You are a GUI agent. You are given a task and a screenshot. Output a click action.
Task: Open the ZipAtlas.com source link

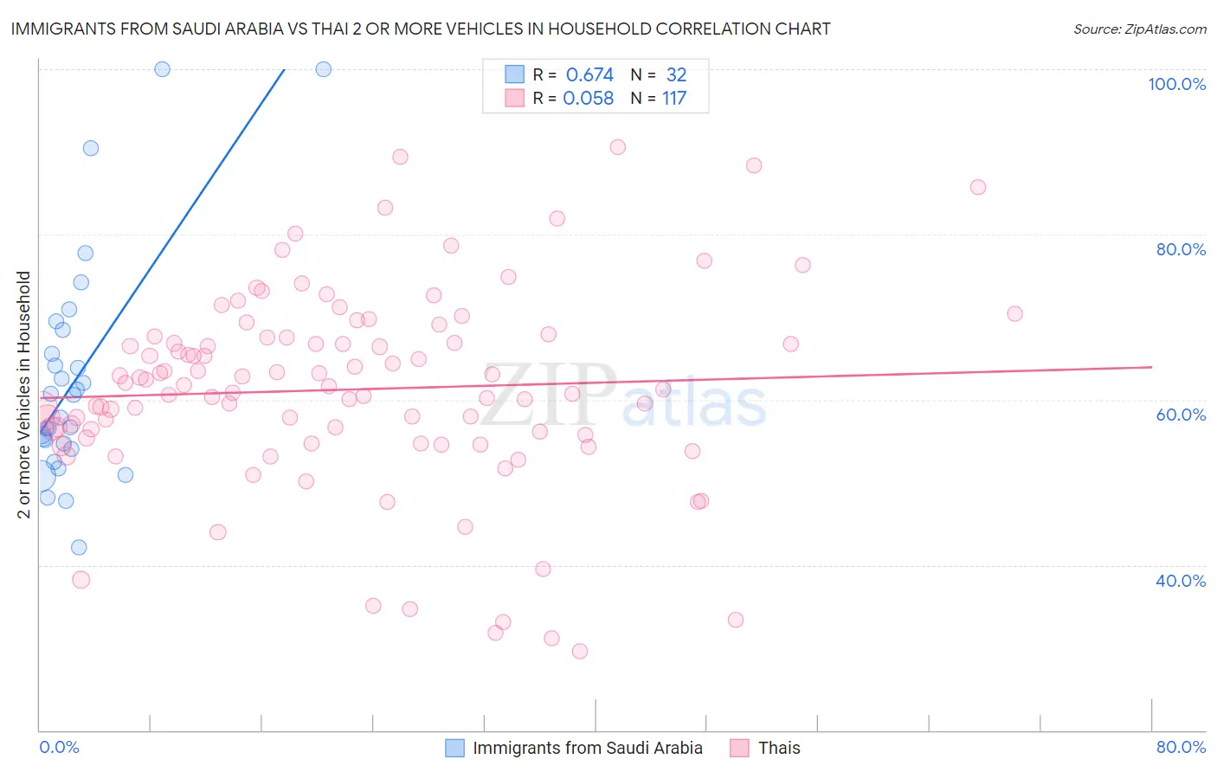(x=1140, y=29)
